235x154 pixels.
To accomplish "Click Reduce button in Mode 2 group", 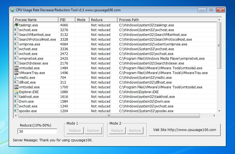I will coord(117,130).
